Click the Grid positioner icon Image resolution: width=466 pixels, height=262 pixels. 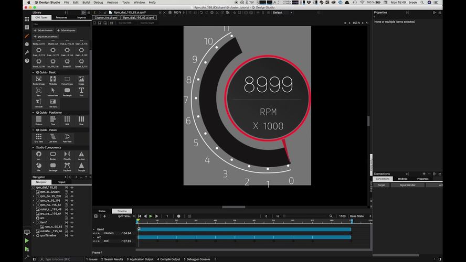67,119
